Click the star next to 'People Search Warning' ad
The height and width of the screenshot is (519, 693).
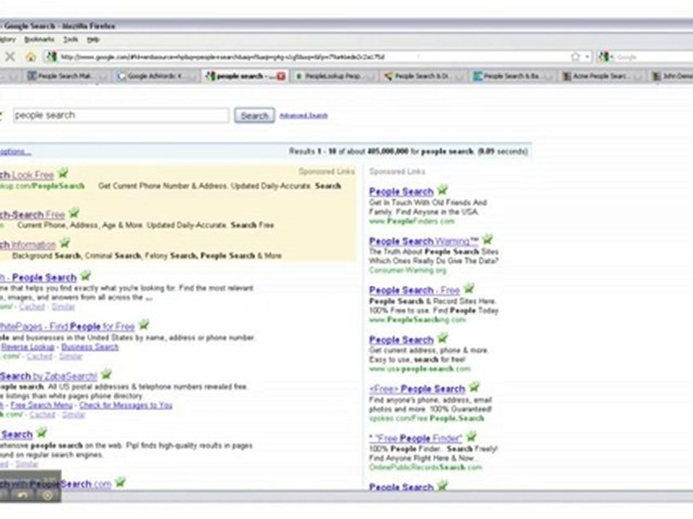[x=487, y=239]
